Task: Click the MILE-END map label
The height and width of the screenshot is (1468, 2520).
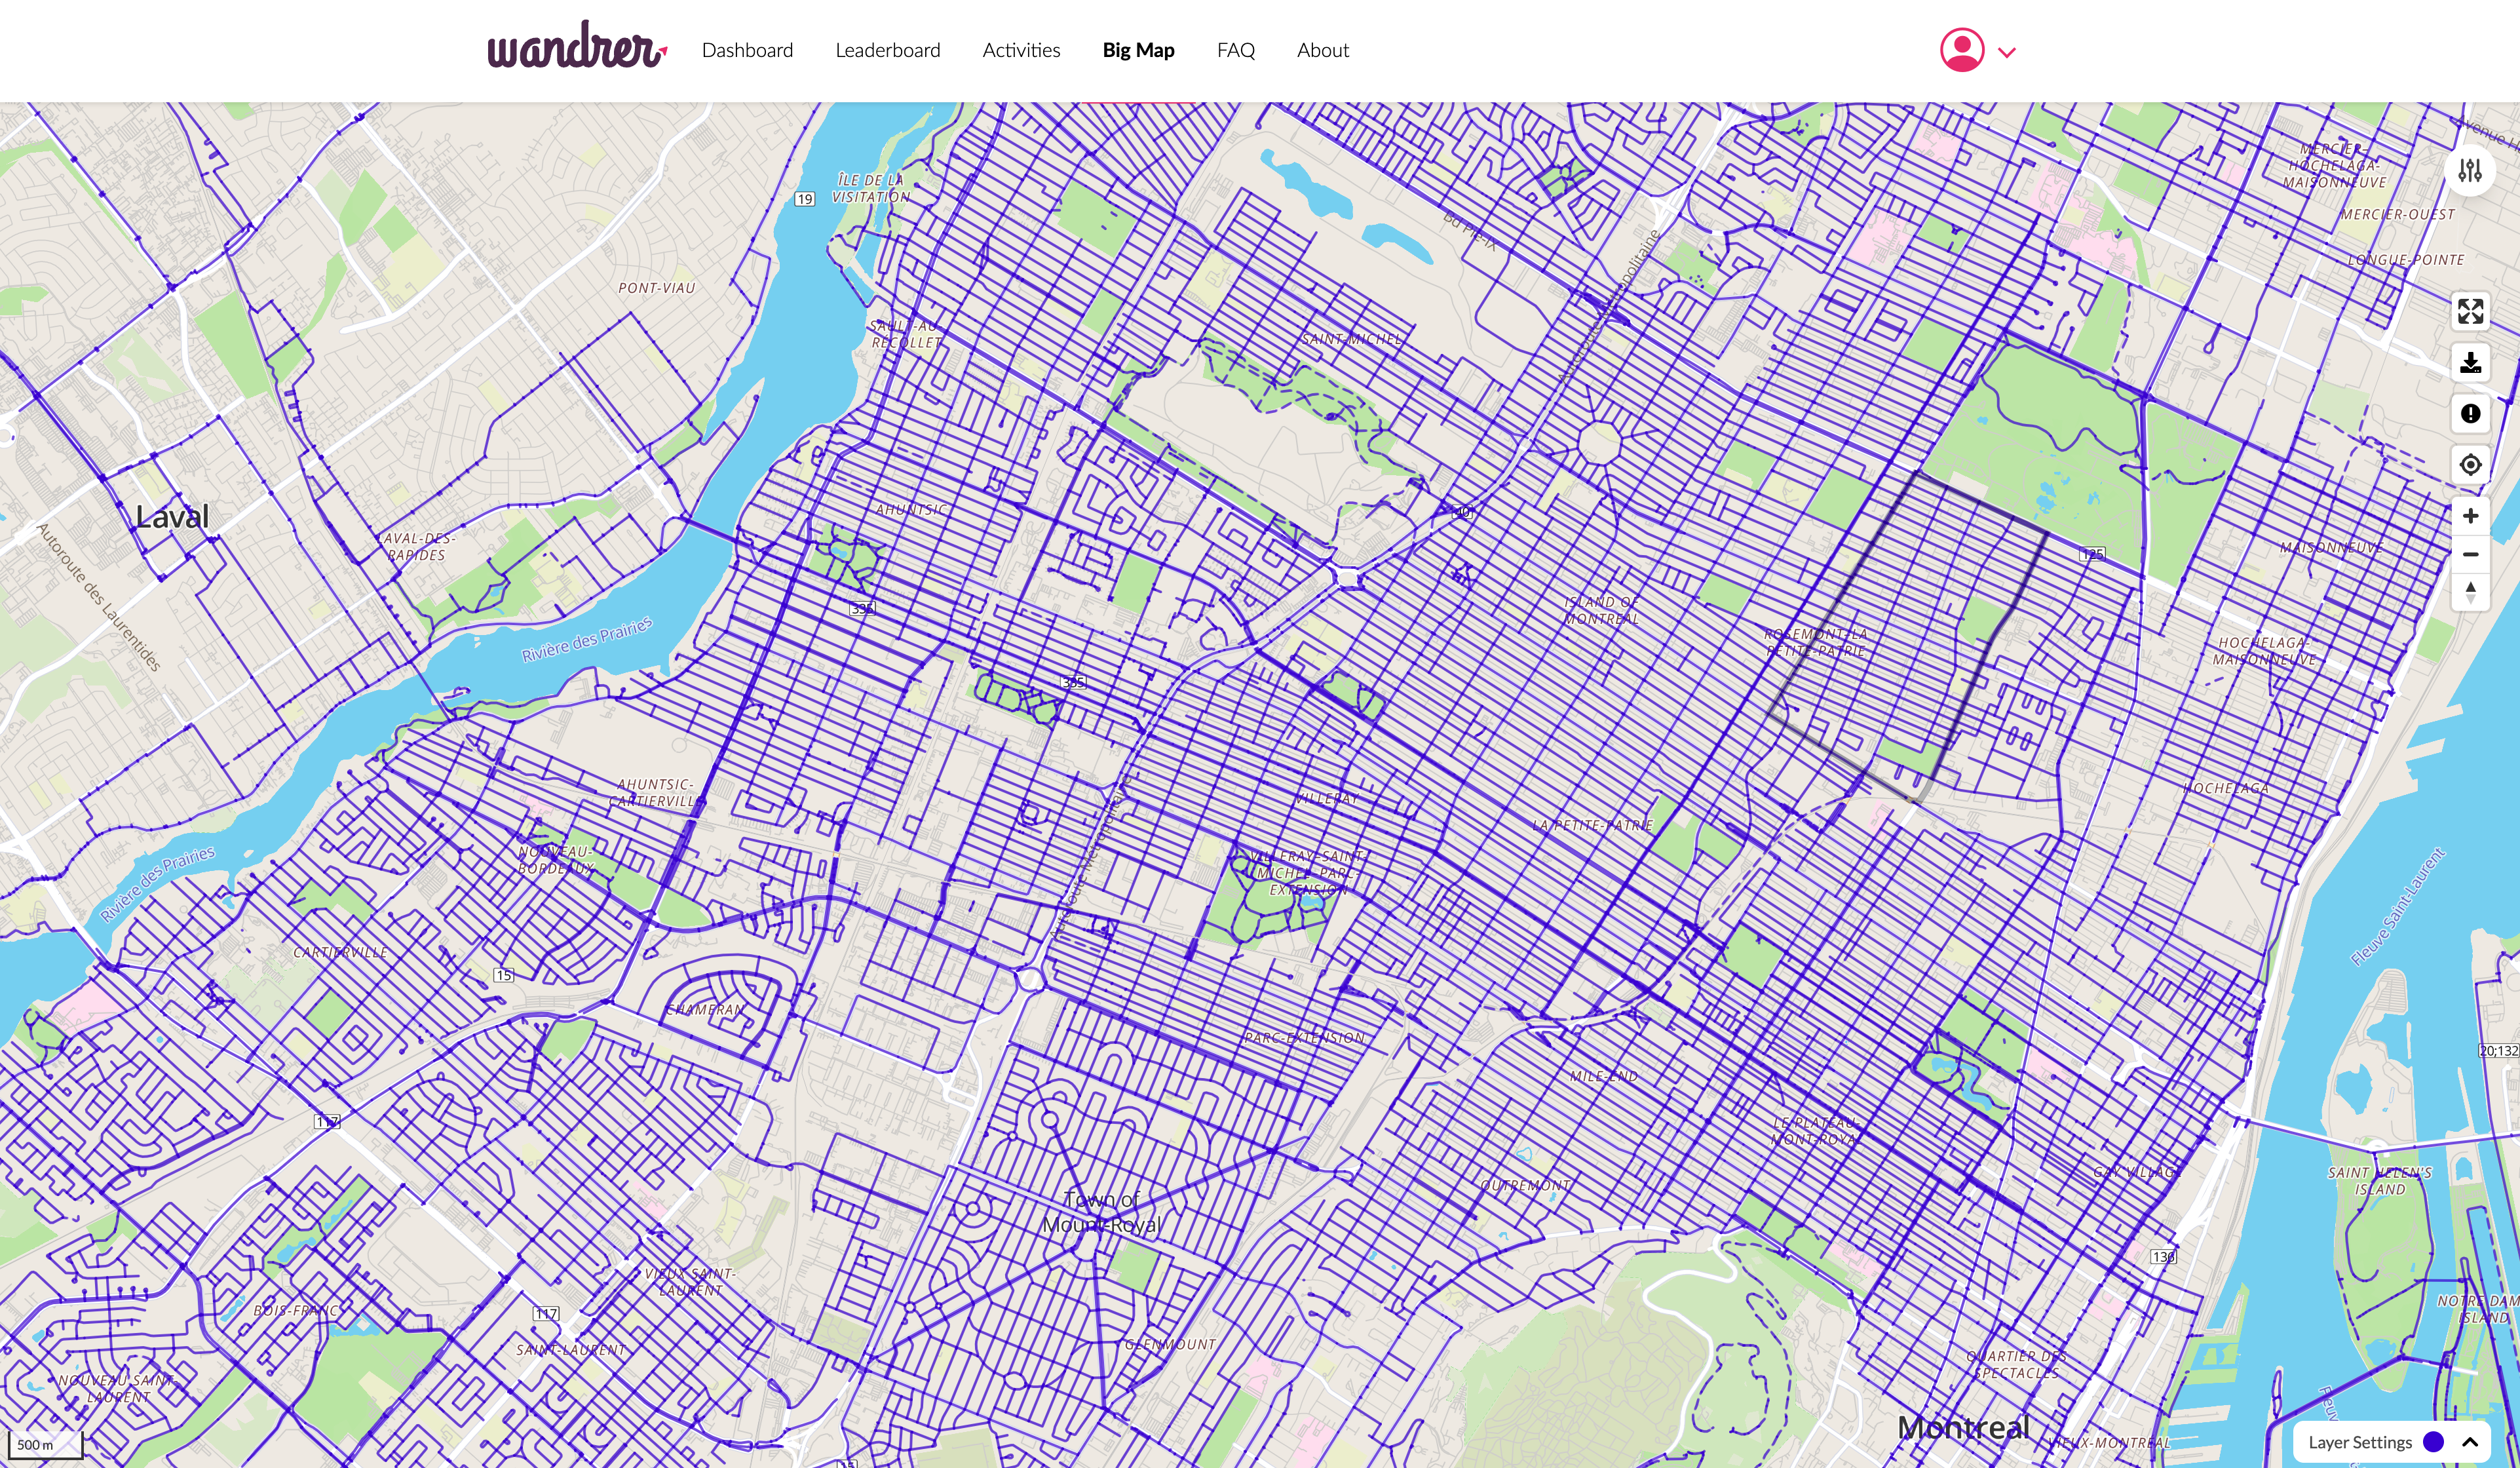Action: point(1603,1076)
